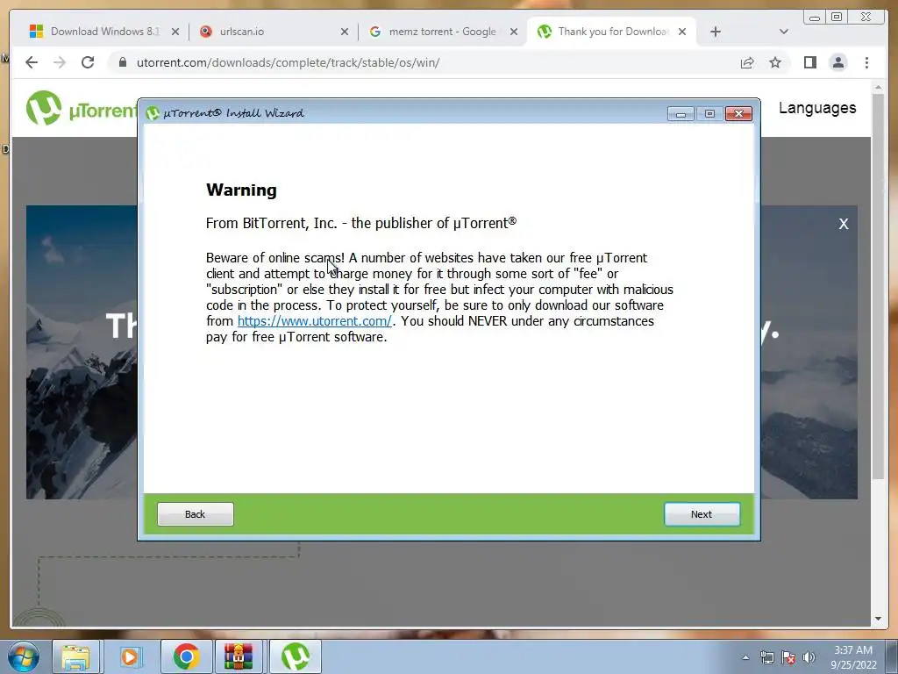Switch to Chrome in the taskbar
898x674 pixels.
[x=186, y=656]
